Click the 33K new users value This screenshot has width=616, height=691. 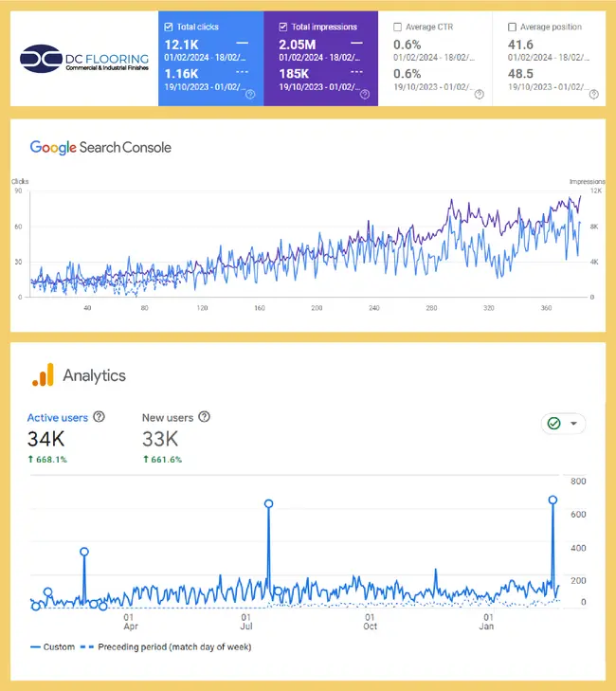[160, 439]
